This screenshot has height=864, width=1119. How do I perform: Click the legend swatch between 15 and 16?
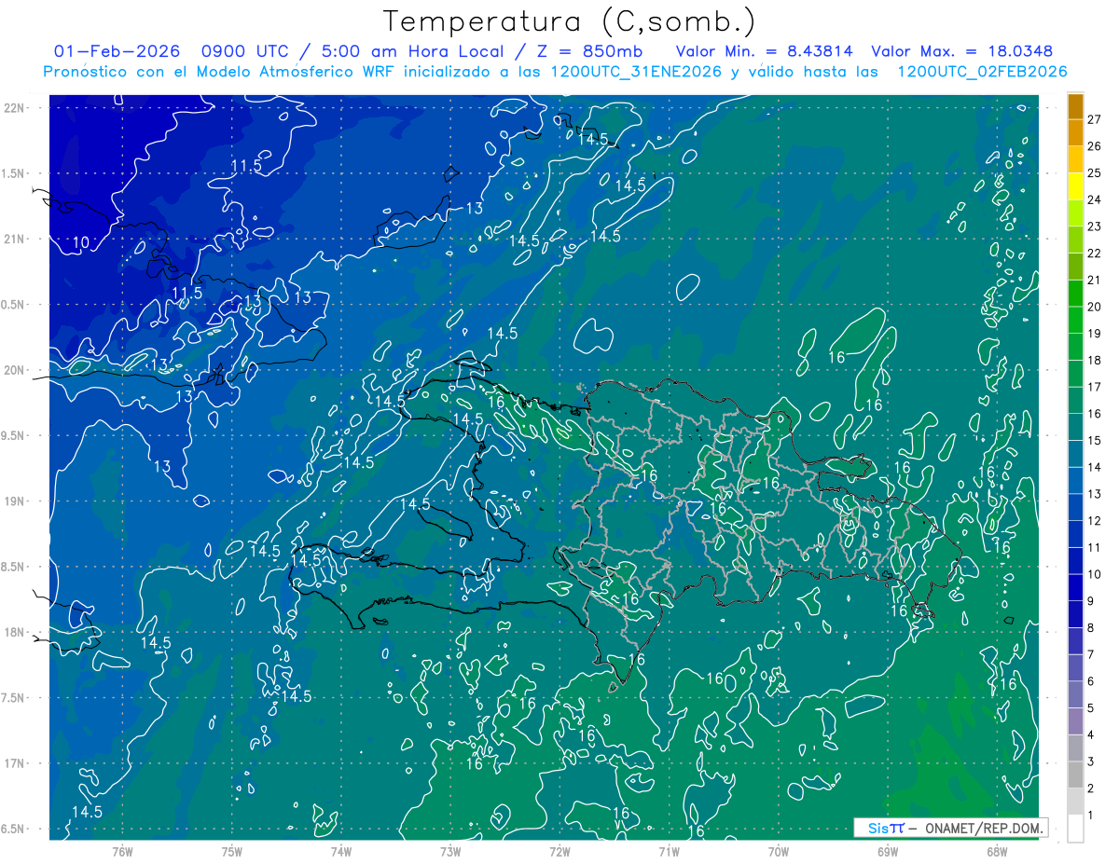(x=1075, y=427)
